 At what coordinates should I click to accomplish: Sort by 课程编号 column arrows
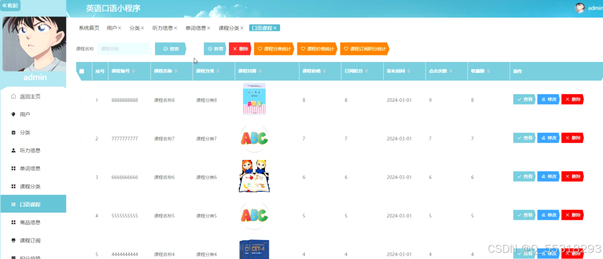tap(133, 71)
